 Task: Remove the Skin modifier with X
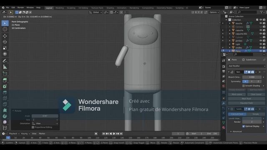click(x=259, y=72)
